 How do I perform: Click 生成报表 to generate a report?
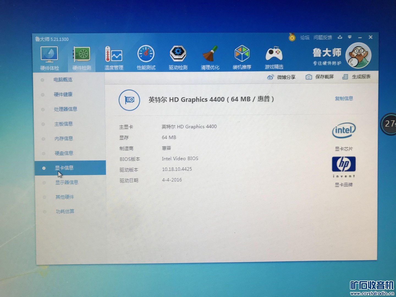pyautogui.click(x=356, y=77)
